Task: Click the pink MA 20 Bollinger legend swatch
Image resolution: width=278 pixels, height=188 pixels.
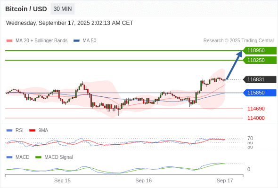Action: click(x=9, y=41)
